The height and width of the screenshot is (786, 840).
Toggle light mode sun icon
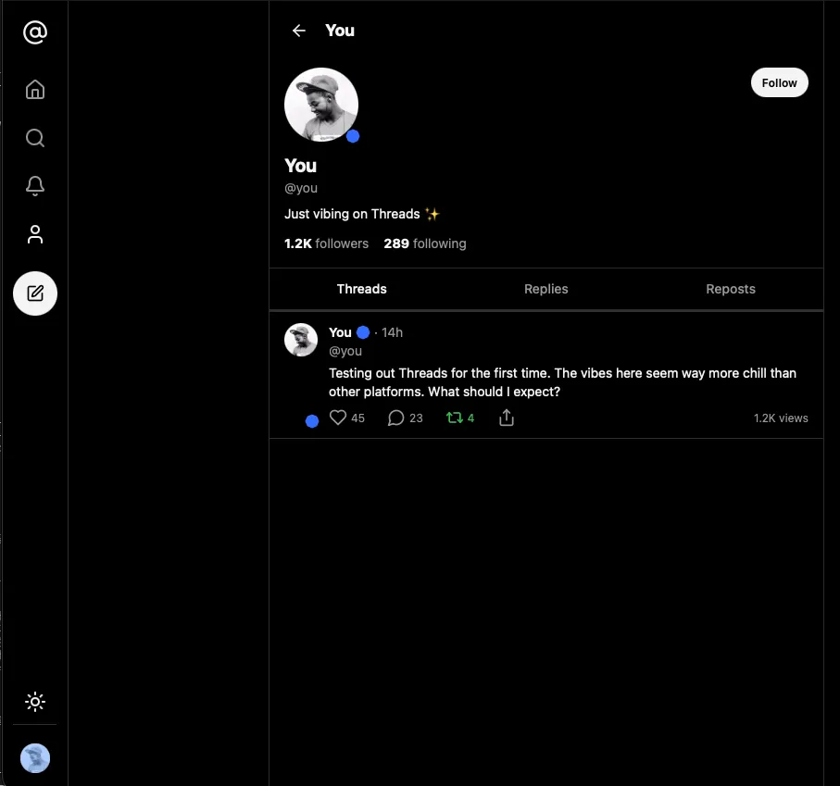[x=35, y=702]
